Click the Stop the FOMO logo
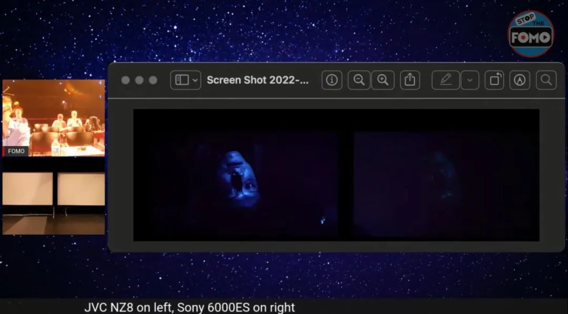This screenshot has height=314, width=568. tap(531, 34)
